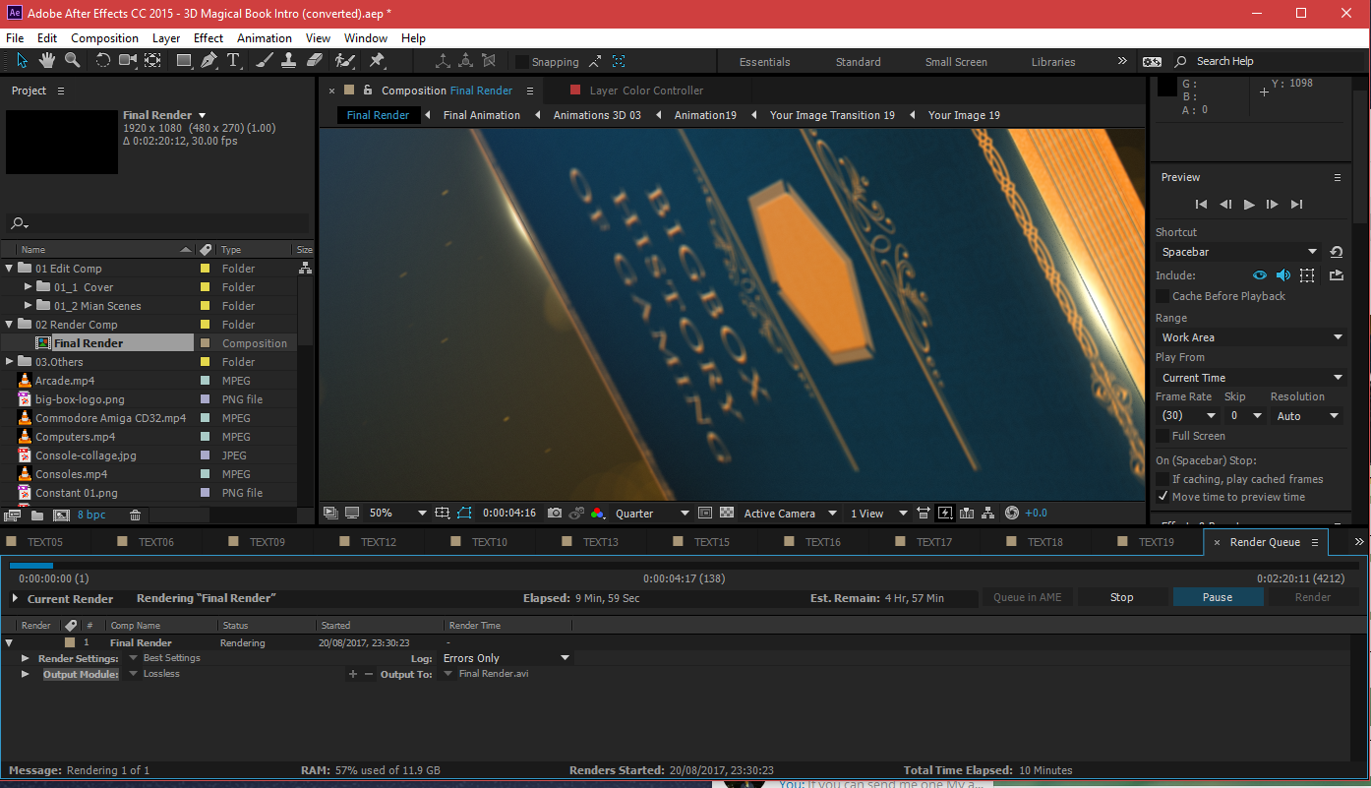This screenshot has width=1371, height=788.
Task: Select the Selection arrow tool
Action: (x=23, y=61)
